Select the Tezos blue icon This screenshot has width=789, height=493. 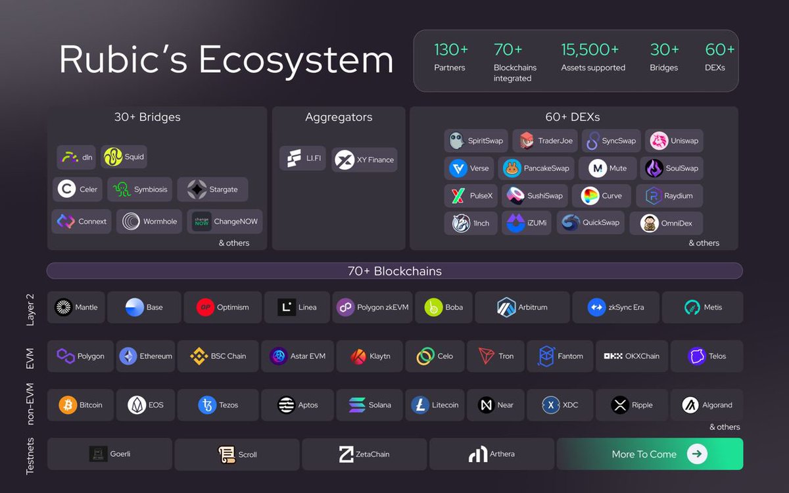[x=207, y=405]
